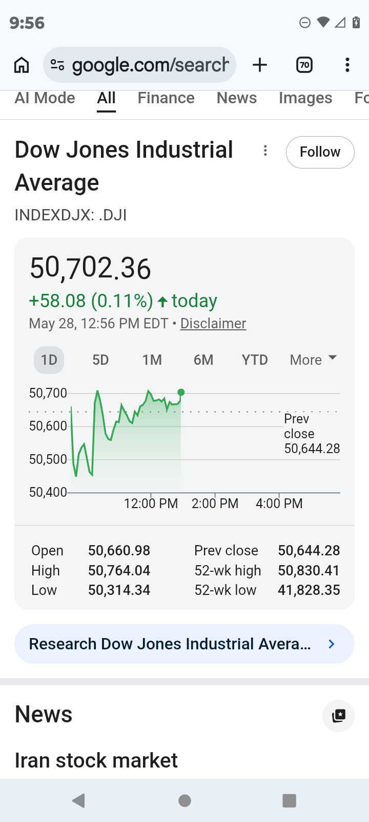Expand Research Dow Jones Industrial Average chevron
The image size is (369, 822).
[x=332, y=644]
